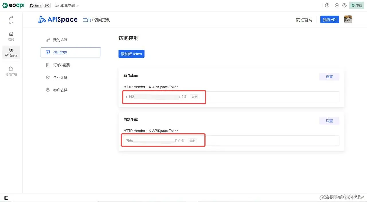Select API in left sidebar

(x=11, y=20)
